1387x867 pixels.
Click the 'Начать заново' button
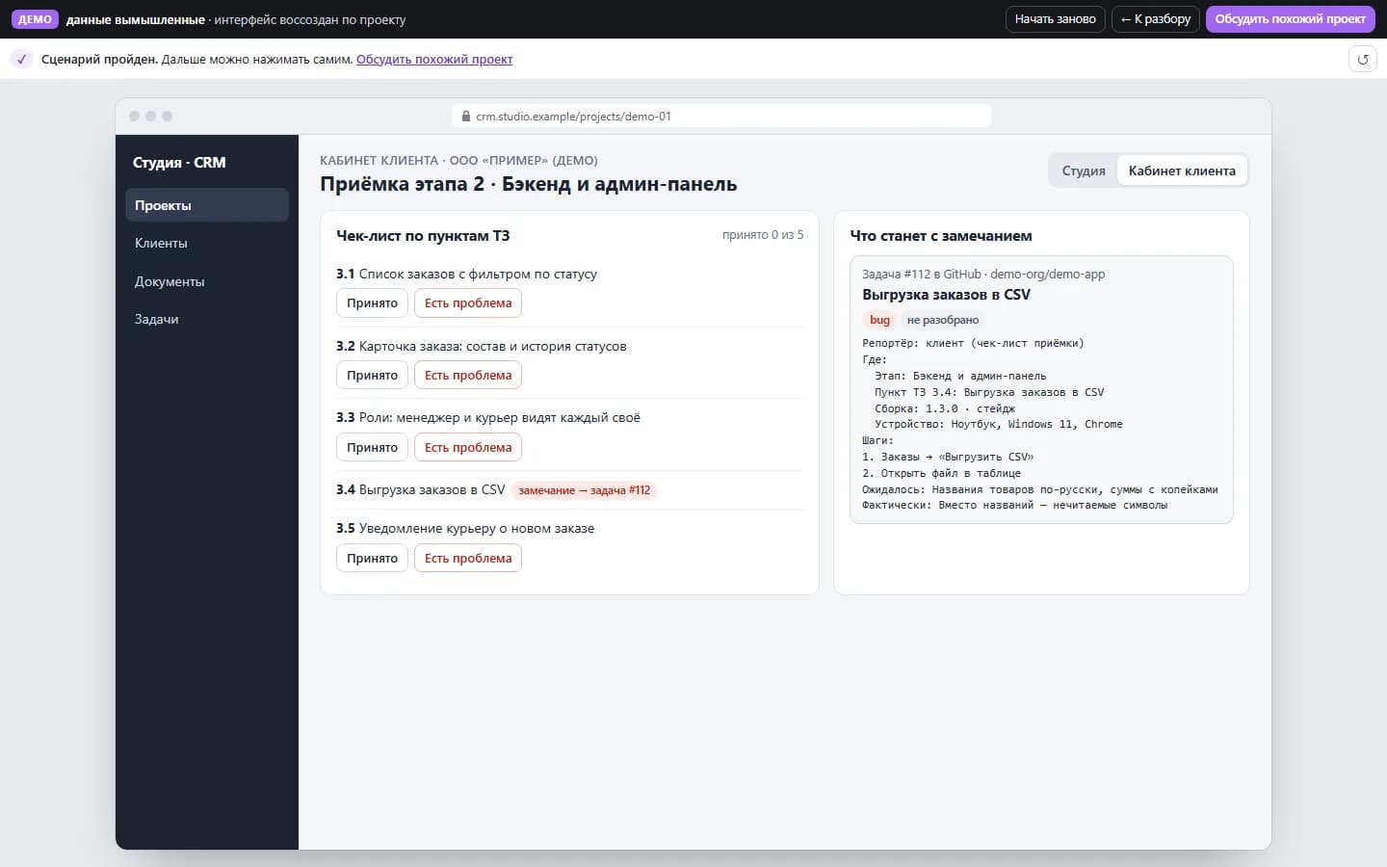tap(1055, 19)
